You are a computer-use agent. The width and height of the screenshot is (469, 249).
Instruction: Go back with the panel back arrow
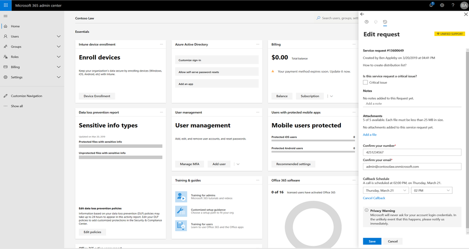tap(362, 14)
